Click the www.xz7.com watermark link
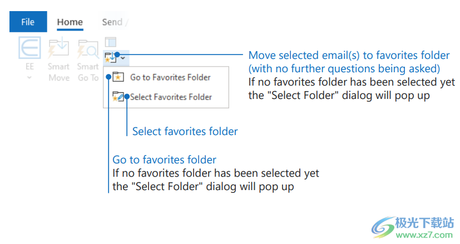 [x=423, y=235]
